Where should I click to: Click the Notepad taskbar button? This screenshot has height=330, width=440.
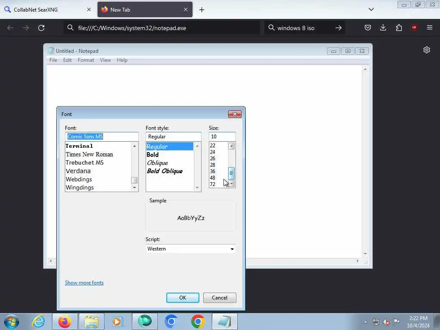click(x=225, y=321)
